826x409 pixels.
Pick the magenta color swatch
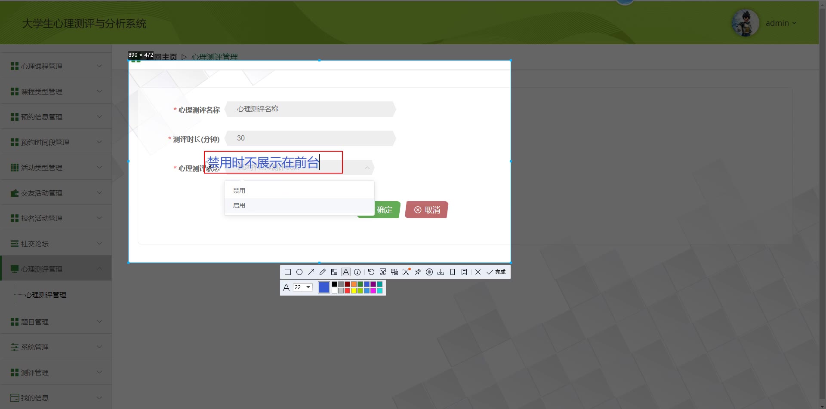point(373,291)
